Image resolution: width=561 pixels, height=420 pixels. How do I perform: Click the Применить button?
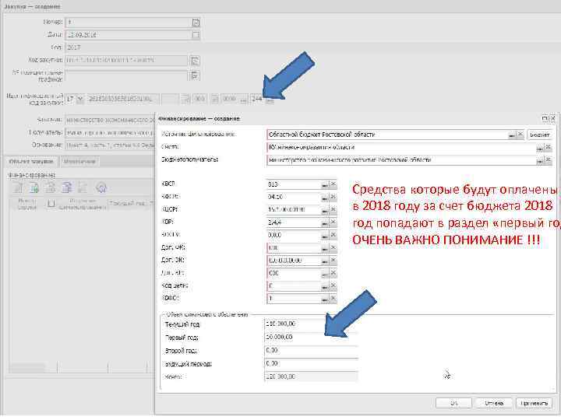[x=535, y=403]
